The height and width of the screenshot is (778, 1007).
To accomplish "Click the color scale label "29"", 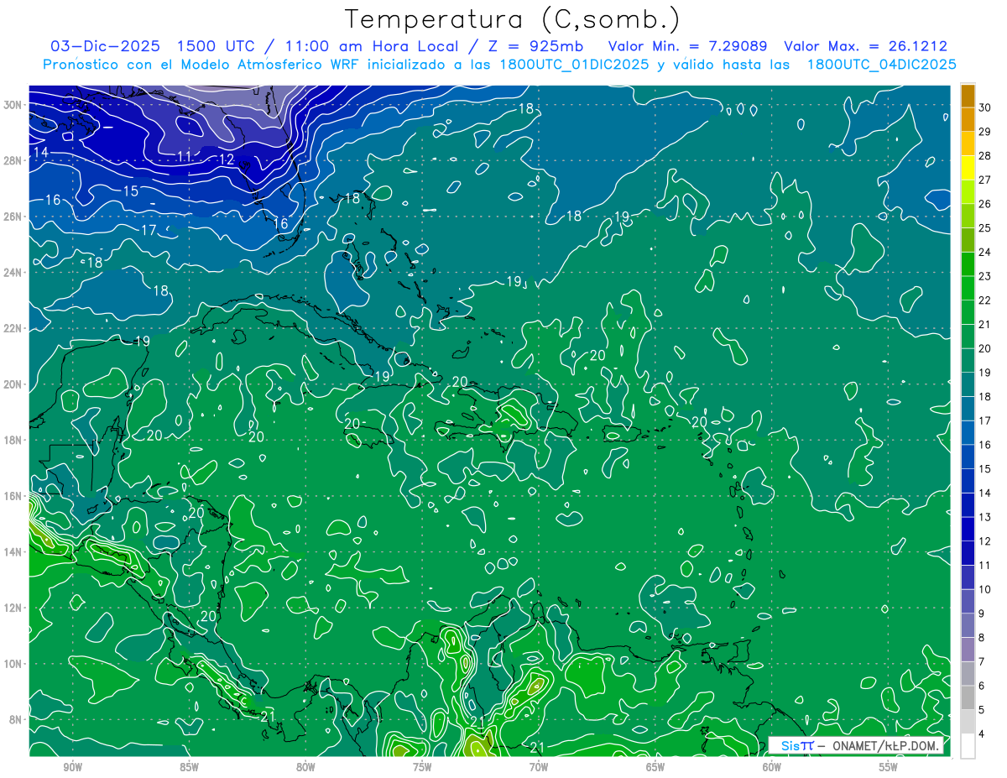I will coord(985,132).
